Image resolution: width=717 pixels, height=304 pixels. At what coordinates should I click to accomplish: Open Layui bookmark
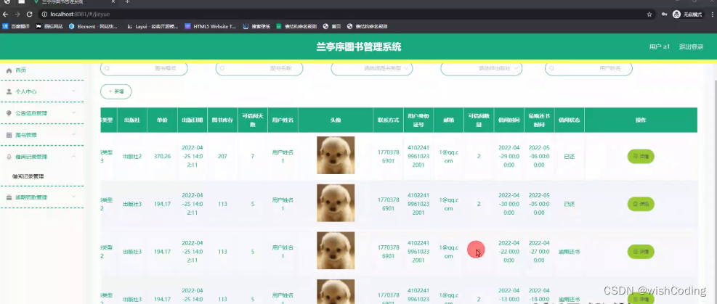click(153, 26)
